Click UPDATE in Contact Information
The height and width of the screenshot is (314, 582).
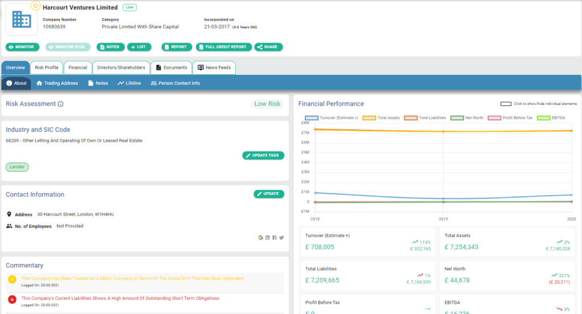click(x=269, y=194)
